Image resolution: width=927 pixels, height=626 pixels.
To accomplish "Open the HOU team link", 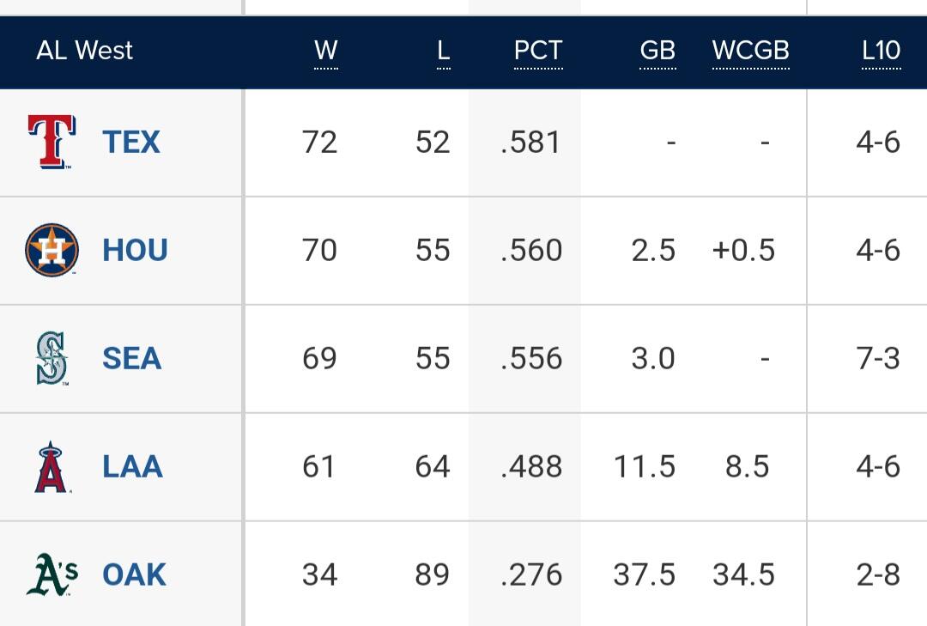I will (135, 250).
